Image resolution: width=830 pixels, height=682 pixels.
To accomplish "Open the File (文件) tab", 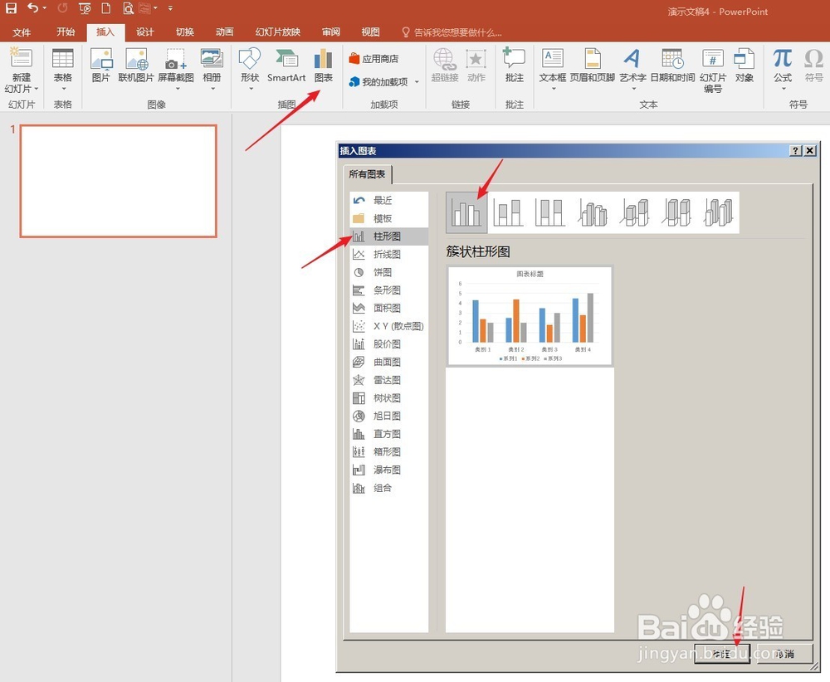I will click(22, 32).
